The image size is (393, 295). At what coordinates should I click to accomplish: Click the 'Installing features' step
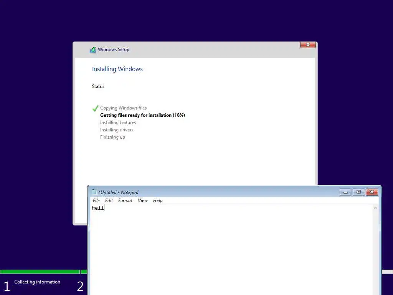click(x=118, y=123)
